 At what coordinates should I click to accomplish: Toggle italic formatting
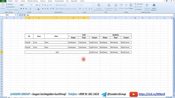click(24, 9)
